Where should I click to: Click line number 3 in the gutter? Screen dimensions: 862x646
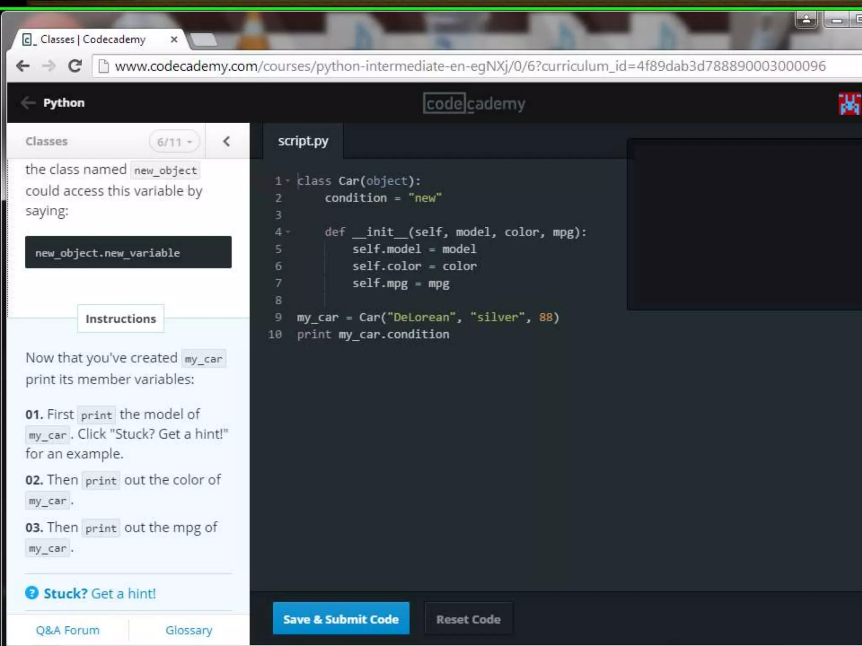pyautogui.click(x=278, y=215)
